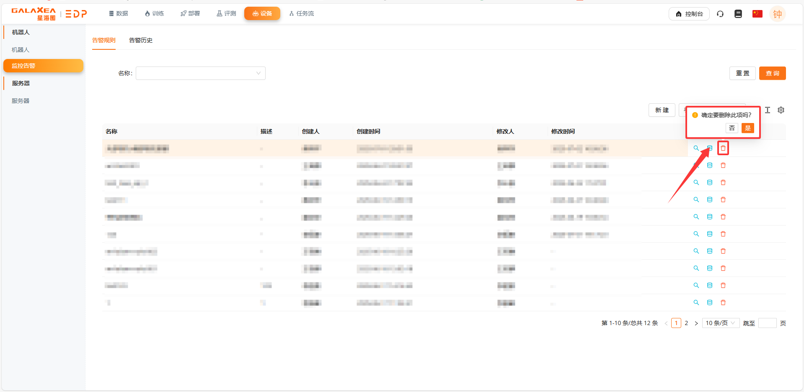The image size is (804, 392).
Task: Switch to the 告警历史 tab
Action: [141, 40]
